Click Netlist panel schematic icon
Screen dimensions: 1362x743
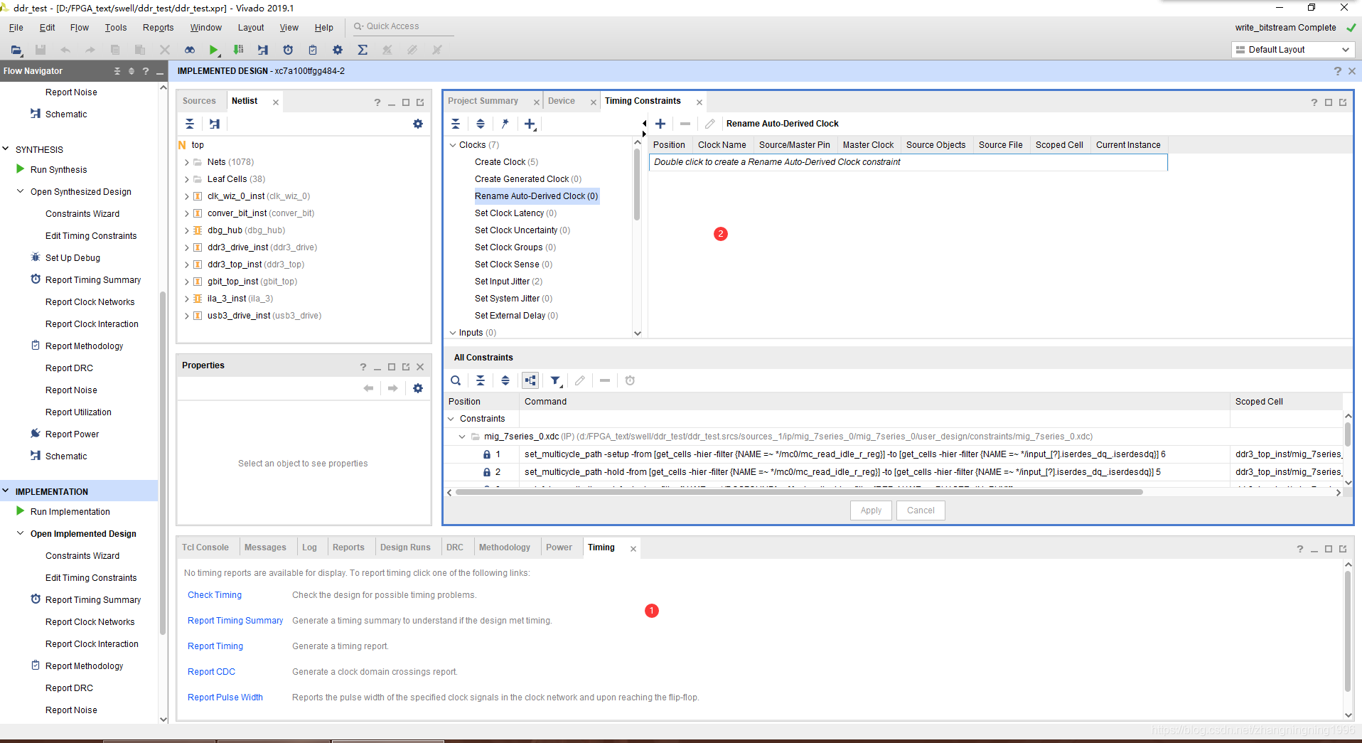pos(214,124)
